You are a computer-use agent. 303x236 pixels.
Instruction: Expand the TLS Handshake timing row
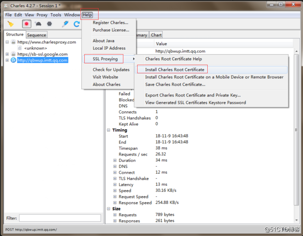tap(115, 178)
